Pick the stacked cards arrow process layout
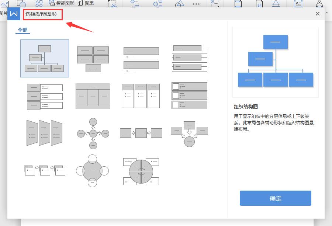 pos(45,170)
